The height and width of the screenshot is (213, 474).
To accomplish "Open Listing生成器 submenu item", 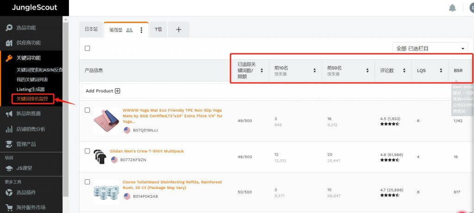I will click(x=31, y=89).
